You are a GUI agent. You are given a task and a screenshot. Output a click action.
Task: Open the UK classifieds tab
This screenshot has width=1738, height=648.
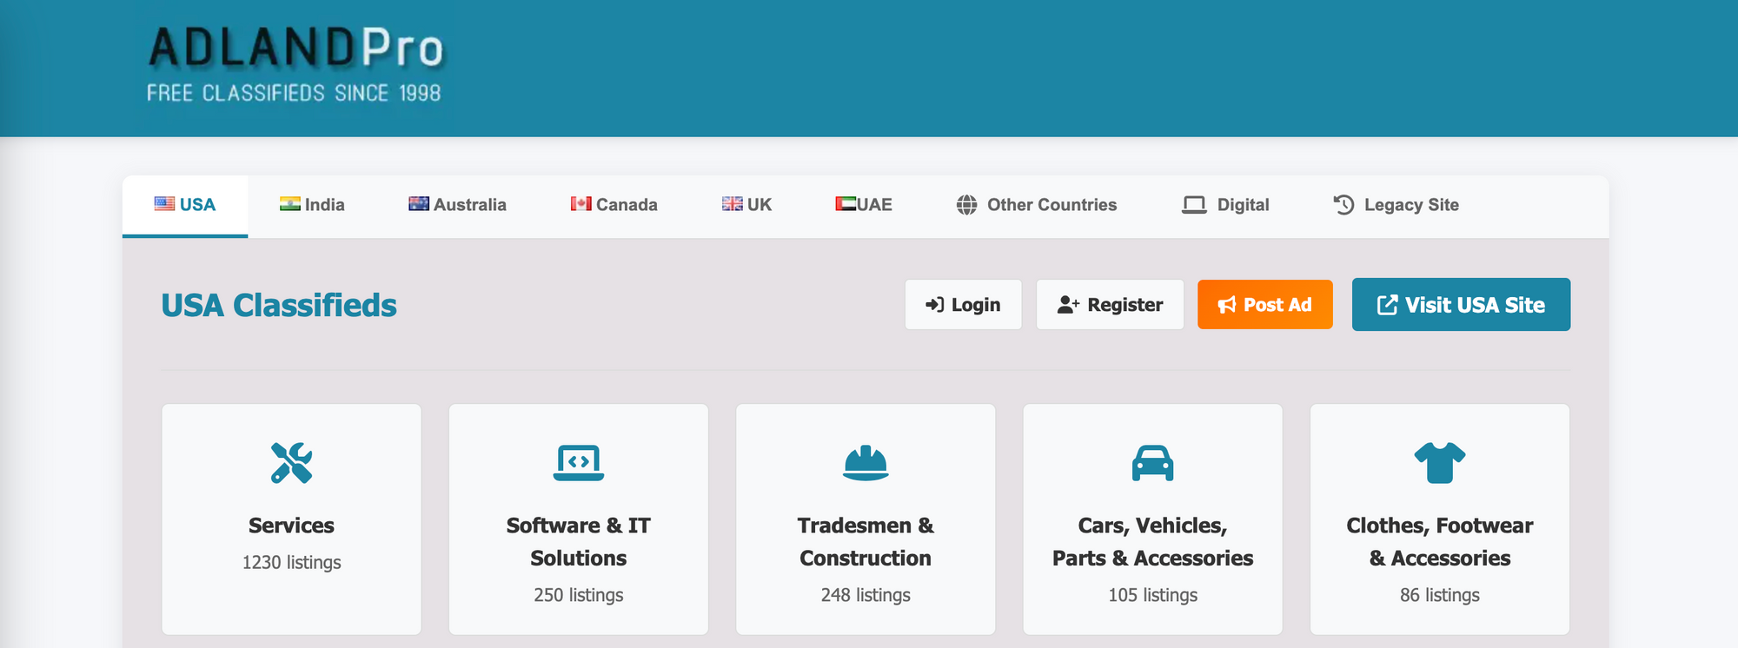[746, 205]
